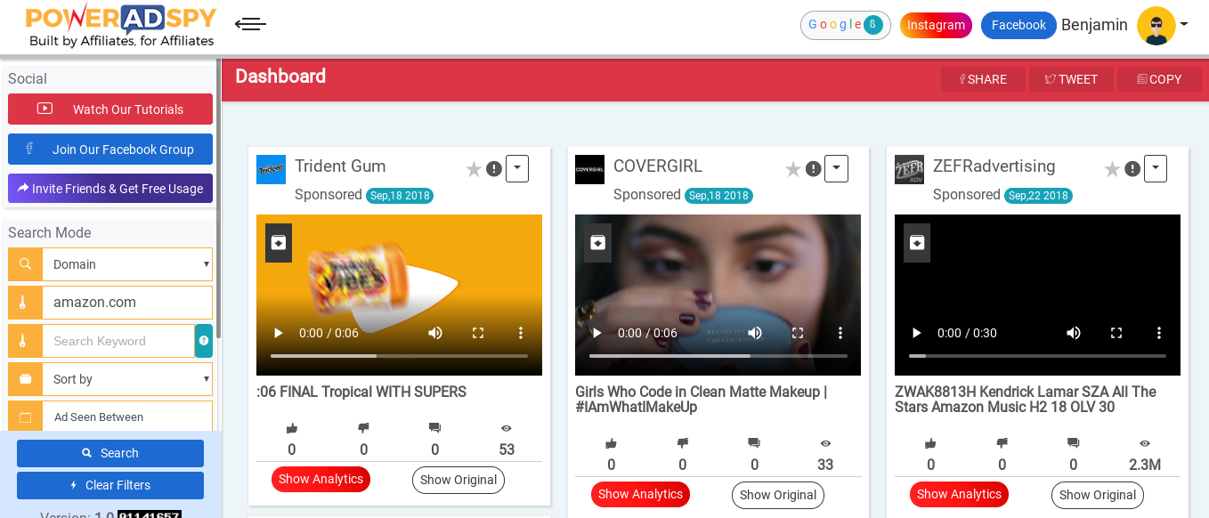Seek in the Trident Gum video progress bar
Viewport: 1209px width, 518px height.
coord(399,356)
